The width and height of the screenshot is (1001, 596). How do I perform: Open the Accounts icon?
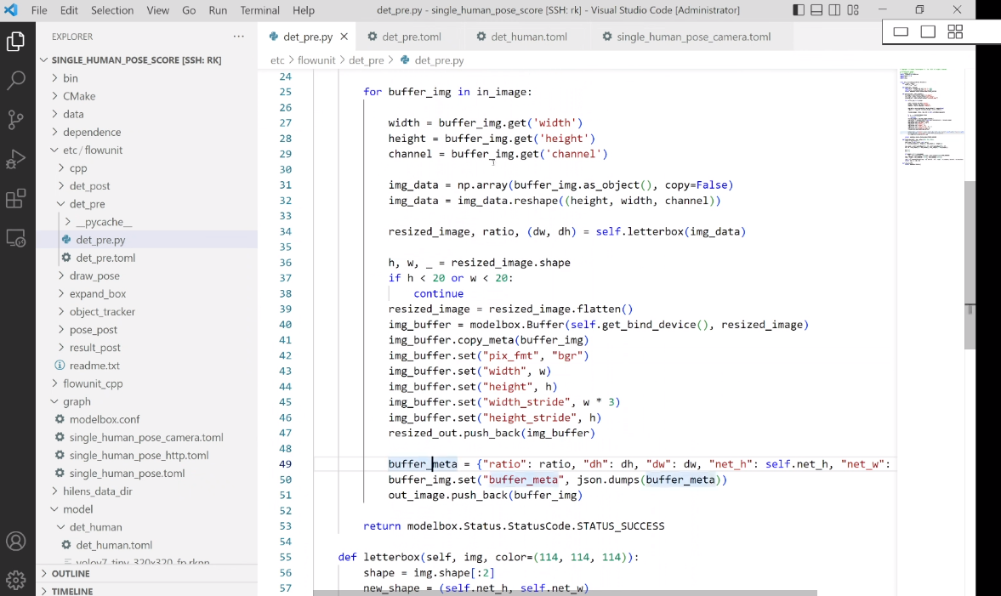[16, 541]
